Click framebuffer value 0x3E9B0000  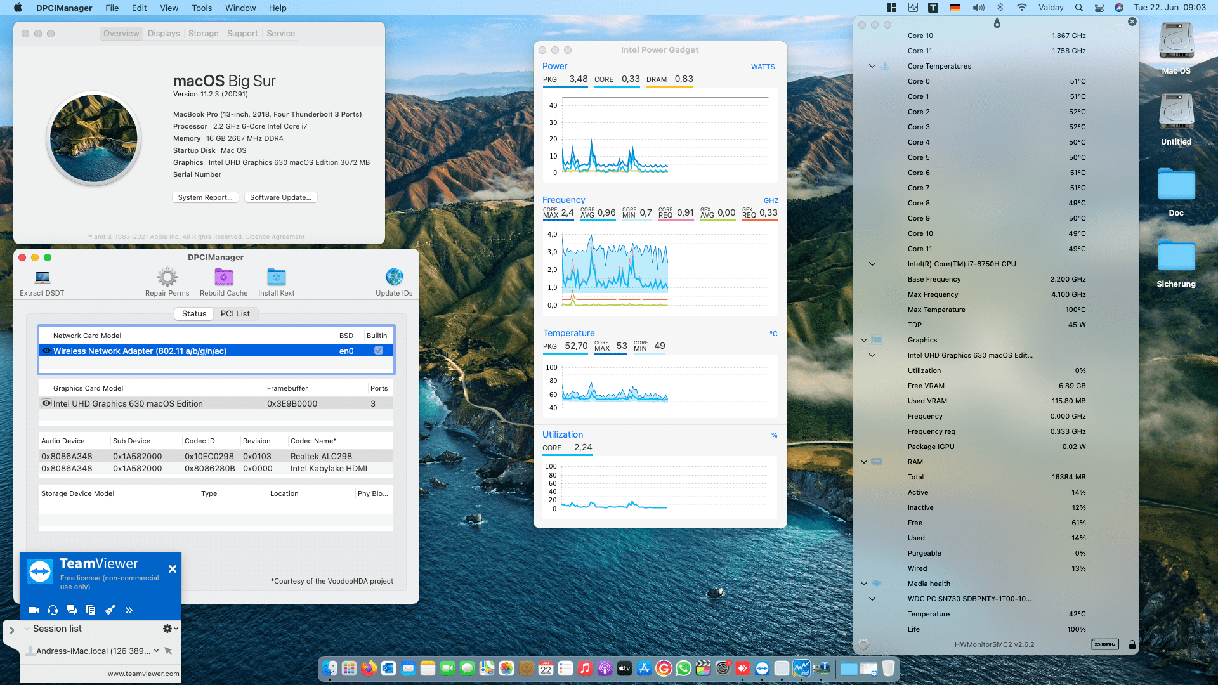pyautogui.click(x=292, y=403)
